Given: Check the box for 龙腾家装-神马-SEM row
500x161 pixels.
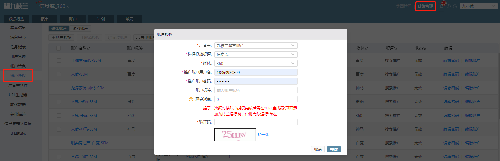Looking at the screenshot, I should coord(58,88).
